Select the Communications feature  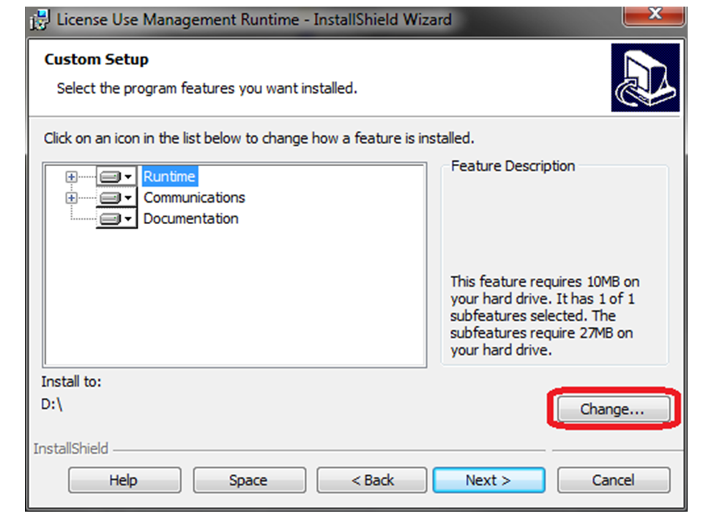click(x=194, y=198)
